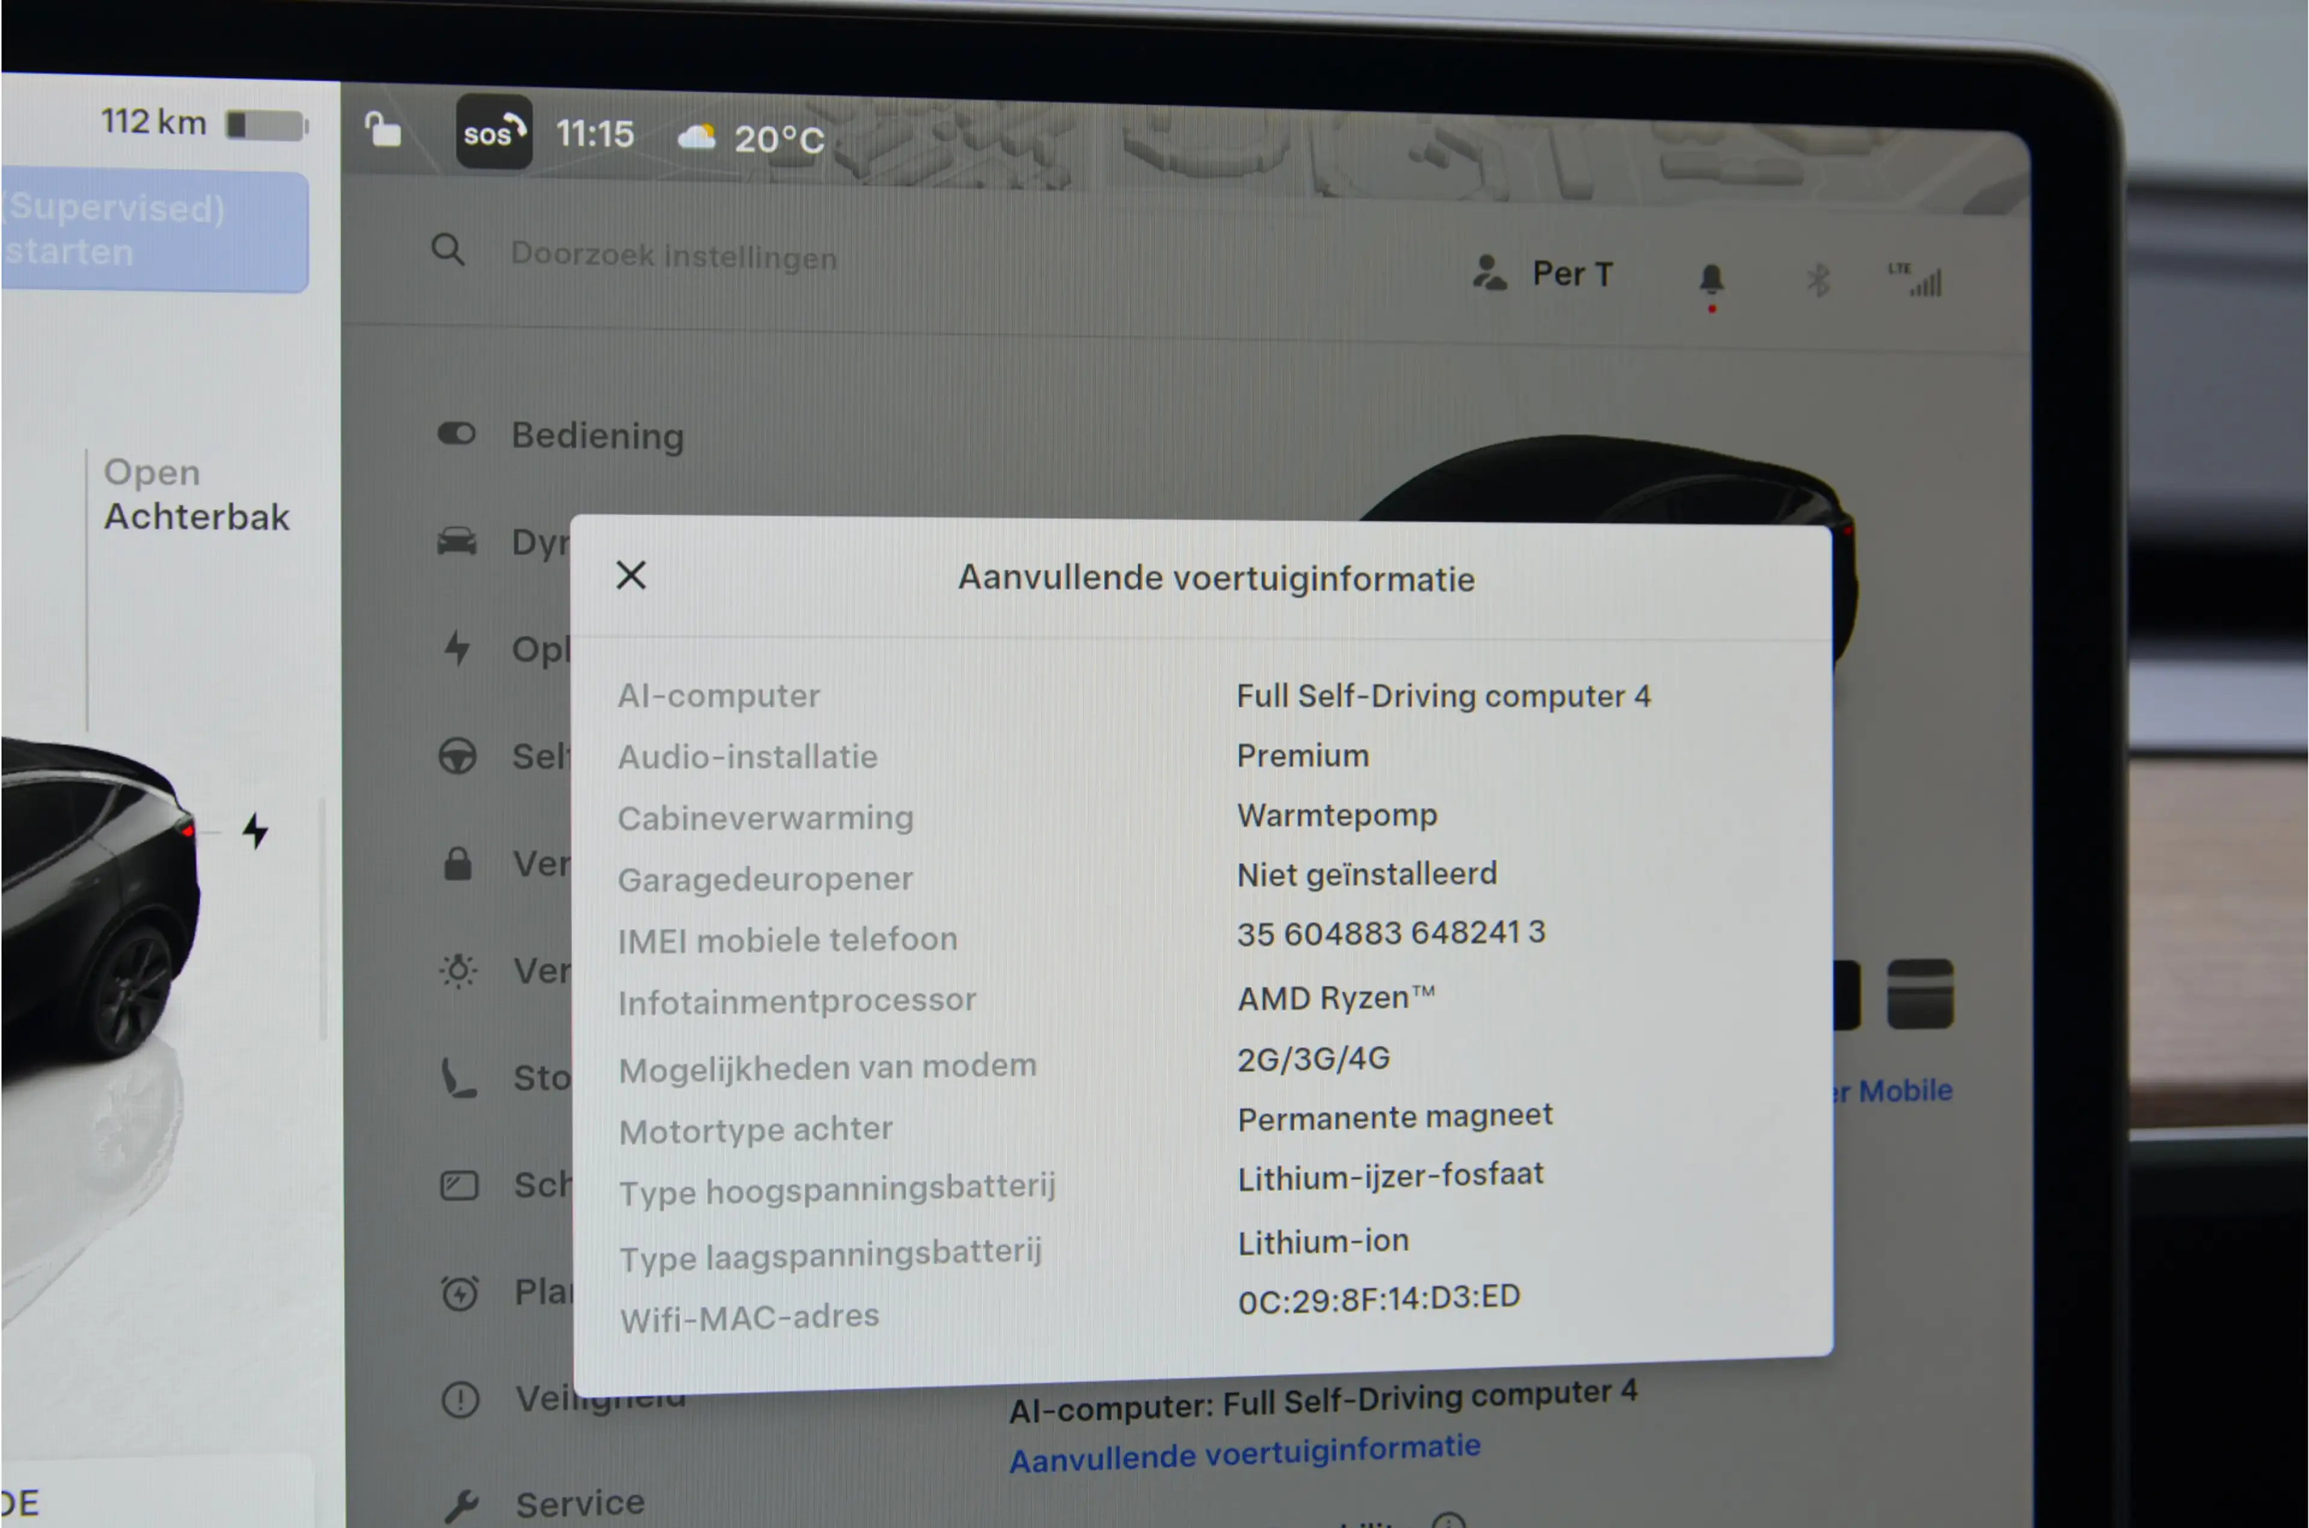Focus the Doorzoek instellingen search field
The height and width of the screenshot is (1528, 2309).
[x=673, y=256]
